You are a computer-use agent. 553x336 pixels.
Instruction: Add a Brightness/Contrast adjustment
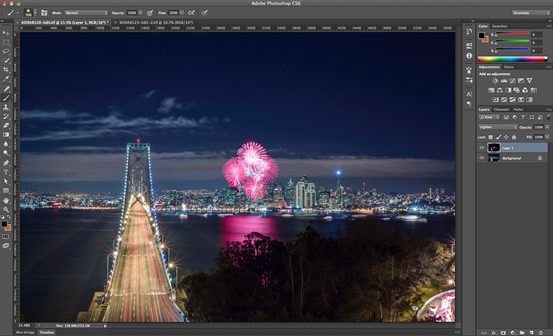click(x=495, y=81)
